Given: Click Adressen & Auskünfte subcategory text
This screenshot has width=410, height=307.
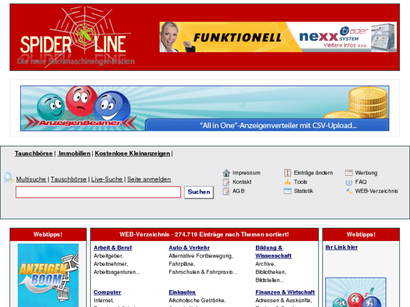Looking at the screenshot, I should point(284,300).
